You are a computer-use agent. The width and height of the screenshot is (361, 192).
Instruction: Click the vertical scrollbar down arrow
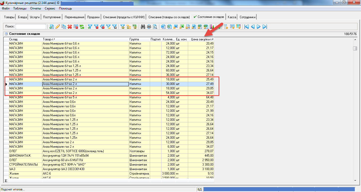355,180
